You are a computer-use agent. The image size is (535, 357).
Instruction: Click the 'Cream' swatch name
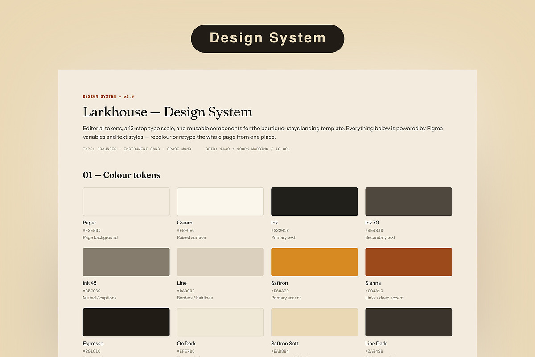coord(185,223)
